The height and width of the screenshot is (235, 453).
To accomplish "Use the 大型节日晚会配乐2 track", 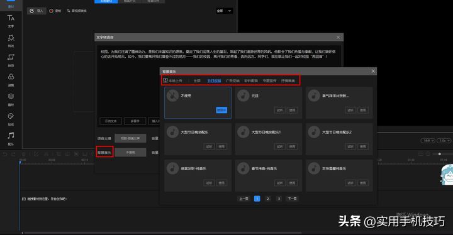I will [x=363, y=146].
